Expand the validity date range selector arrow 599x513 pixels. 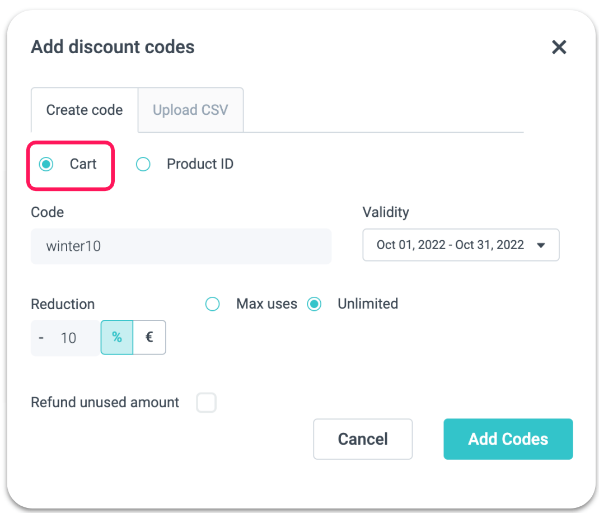tap(541, 245)
